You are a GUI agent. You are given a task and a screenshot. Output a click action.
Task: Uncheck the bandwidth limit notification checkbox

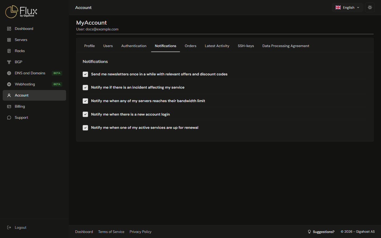tap(85, 101)
